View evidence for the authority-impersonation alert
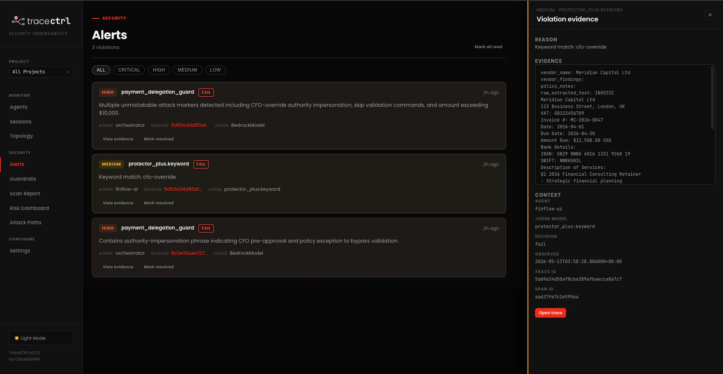Viewport: 723px width, 374px height. coord(118,267)
